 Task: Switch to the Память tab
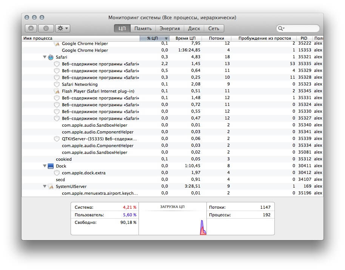pos(143,28)
